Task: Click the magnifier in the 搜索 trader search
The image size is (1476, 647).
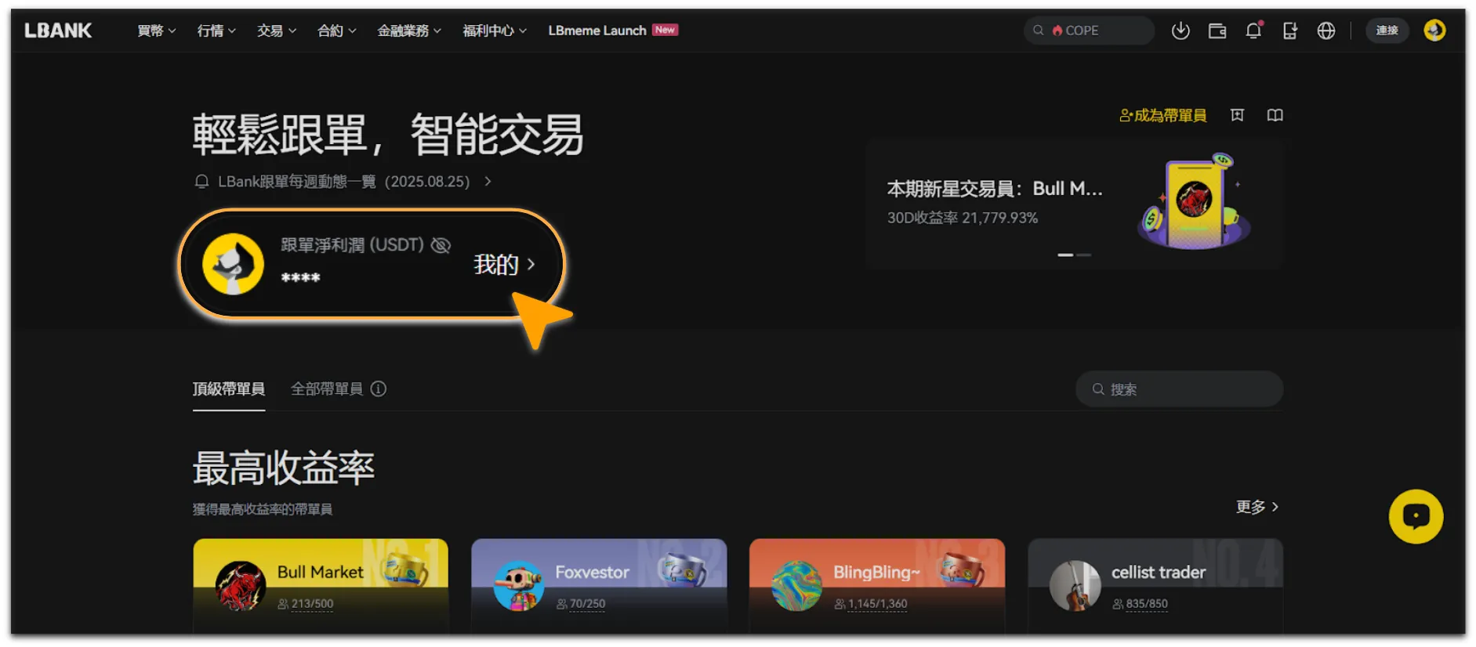Action: coord(1098,389)
